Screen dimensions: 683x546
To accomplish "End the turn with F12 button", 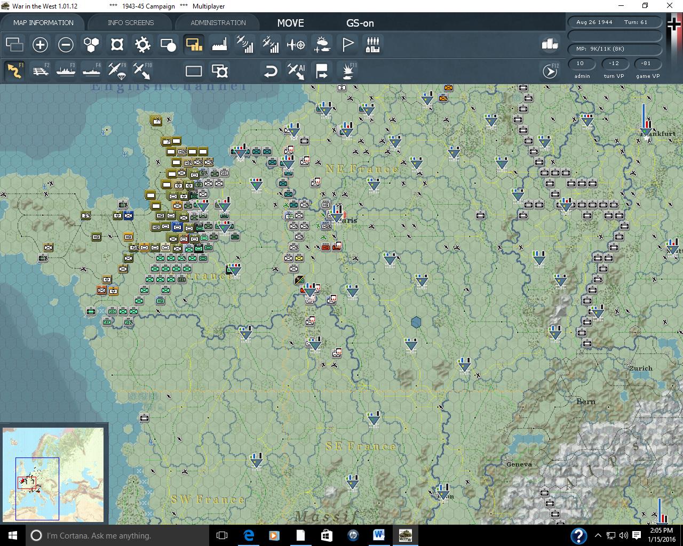I will tap(550, 71).
